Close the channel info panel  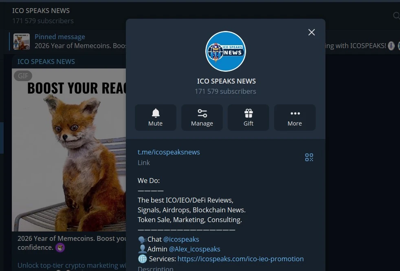pyautogui.click(x=312, y=32)
